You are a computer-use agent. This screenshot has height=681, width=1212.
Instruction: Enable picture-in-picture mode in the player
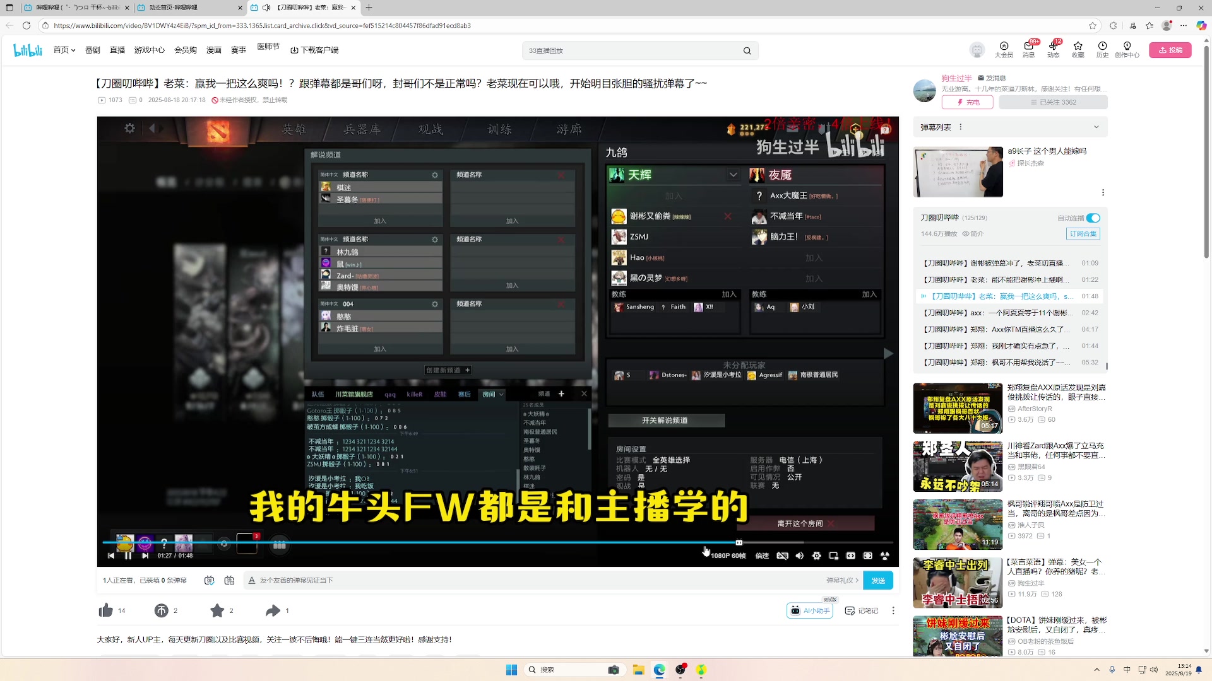(x=833, y=556)
